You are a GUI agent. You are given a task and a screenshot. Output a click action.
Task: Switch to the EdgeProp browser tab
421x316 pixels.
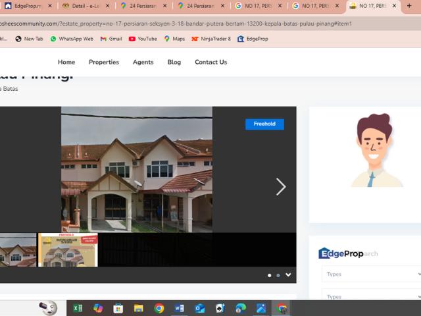point(26,6)
